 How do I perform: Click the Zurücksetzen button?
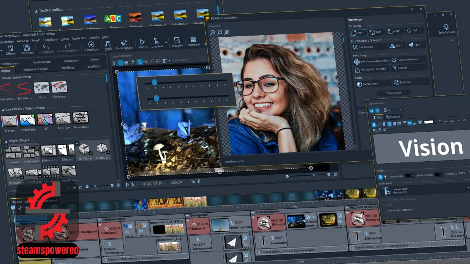click(394, 93)
